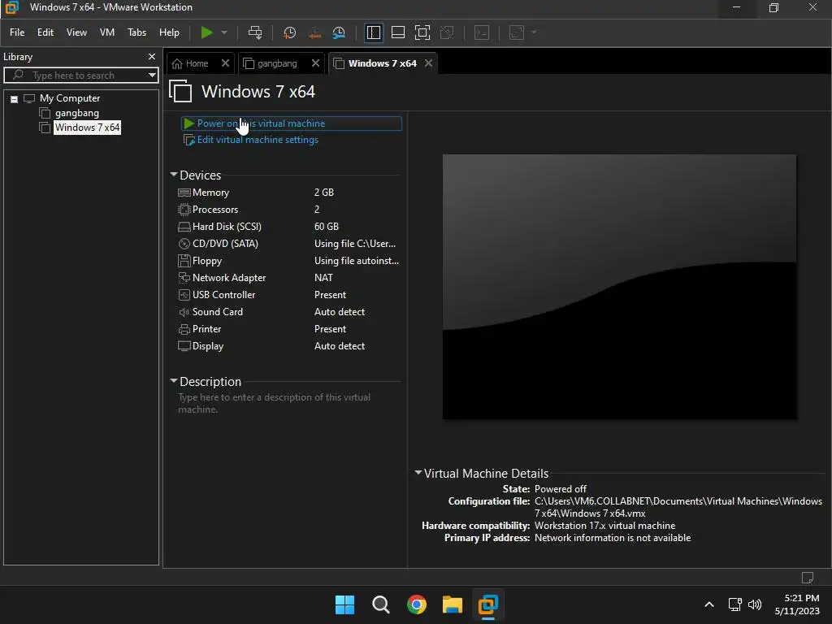This screenshot has width=832, height=624.
Task: Open the File menu
Action: coord(17,32)
